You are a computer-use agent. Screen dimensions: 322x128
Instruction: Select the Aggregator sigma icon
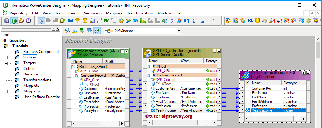pos(84,21)
